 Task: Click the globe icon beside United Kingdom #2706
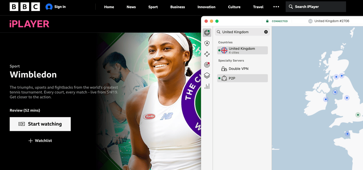pos(311,21)
